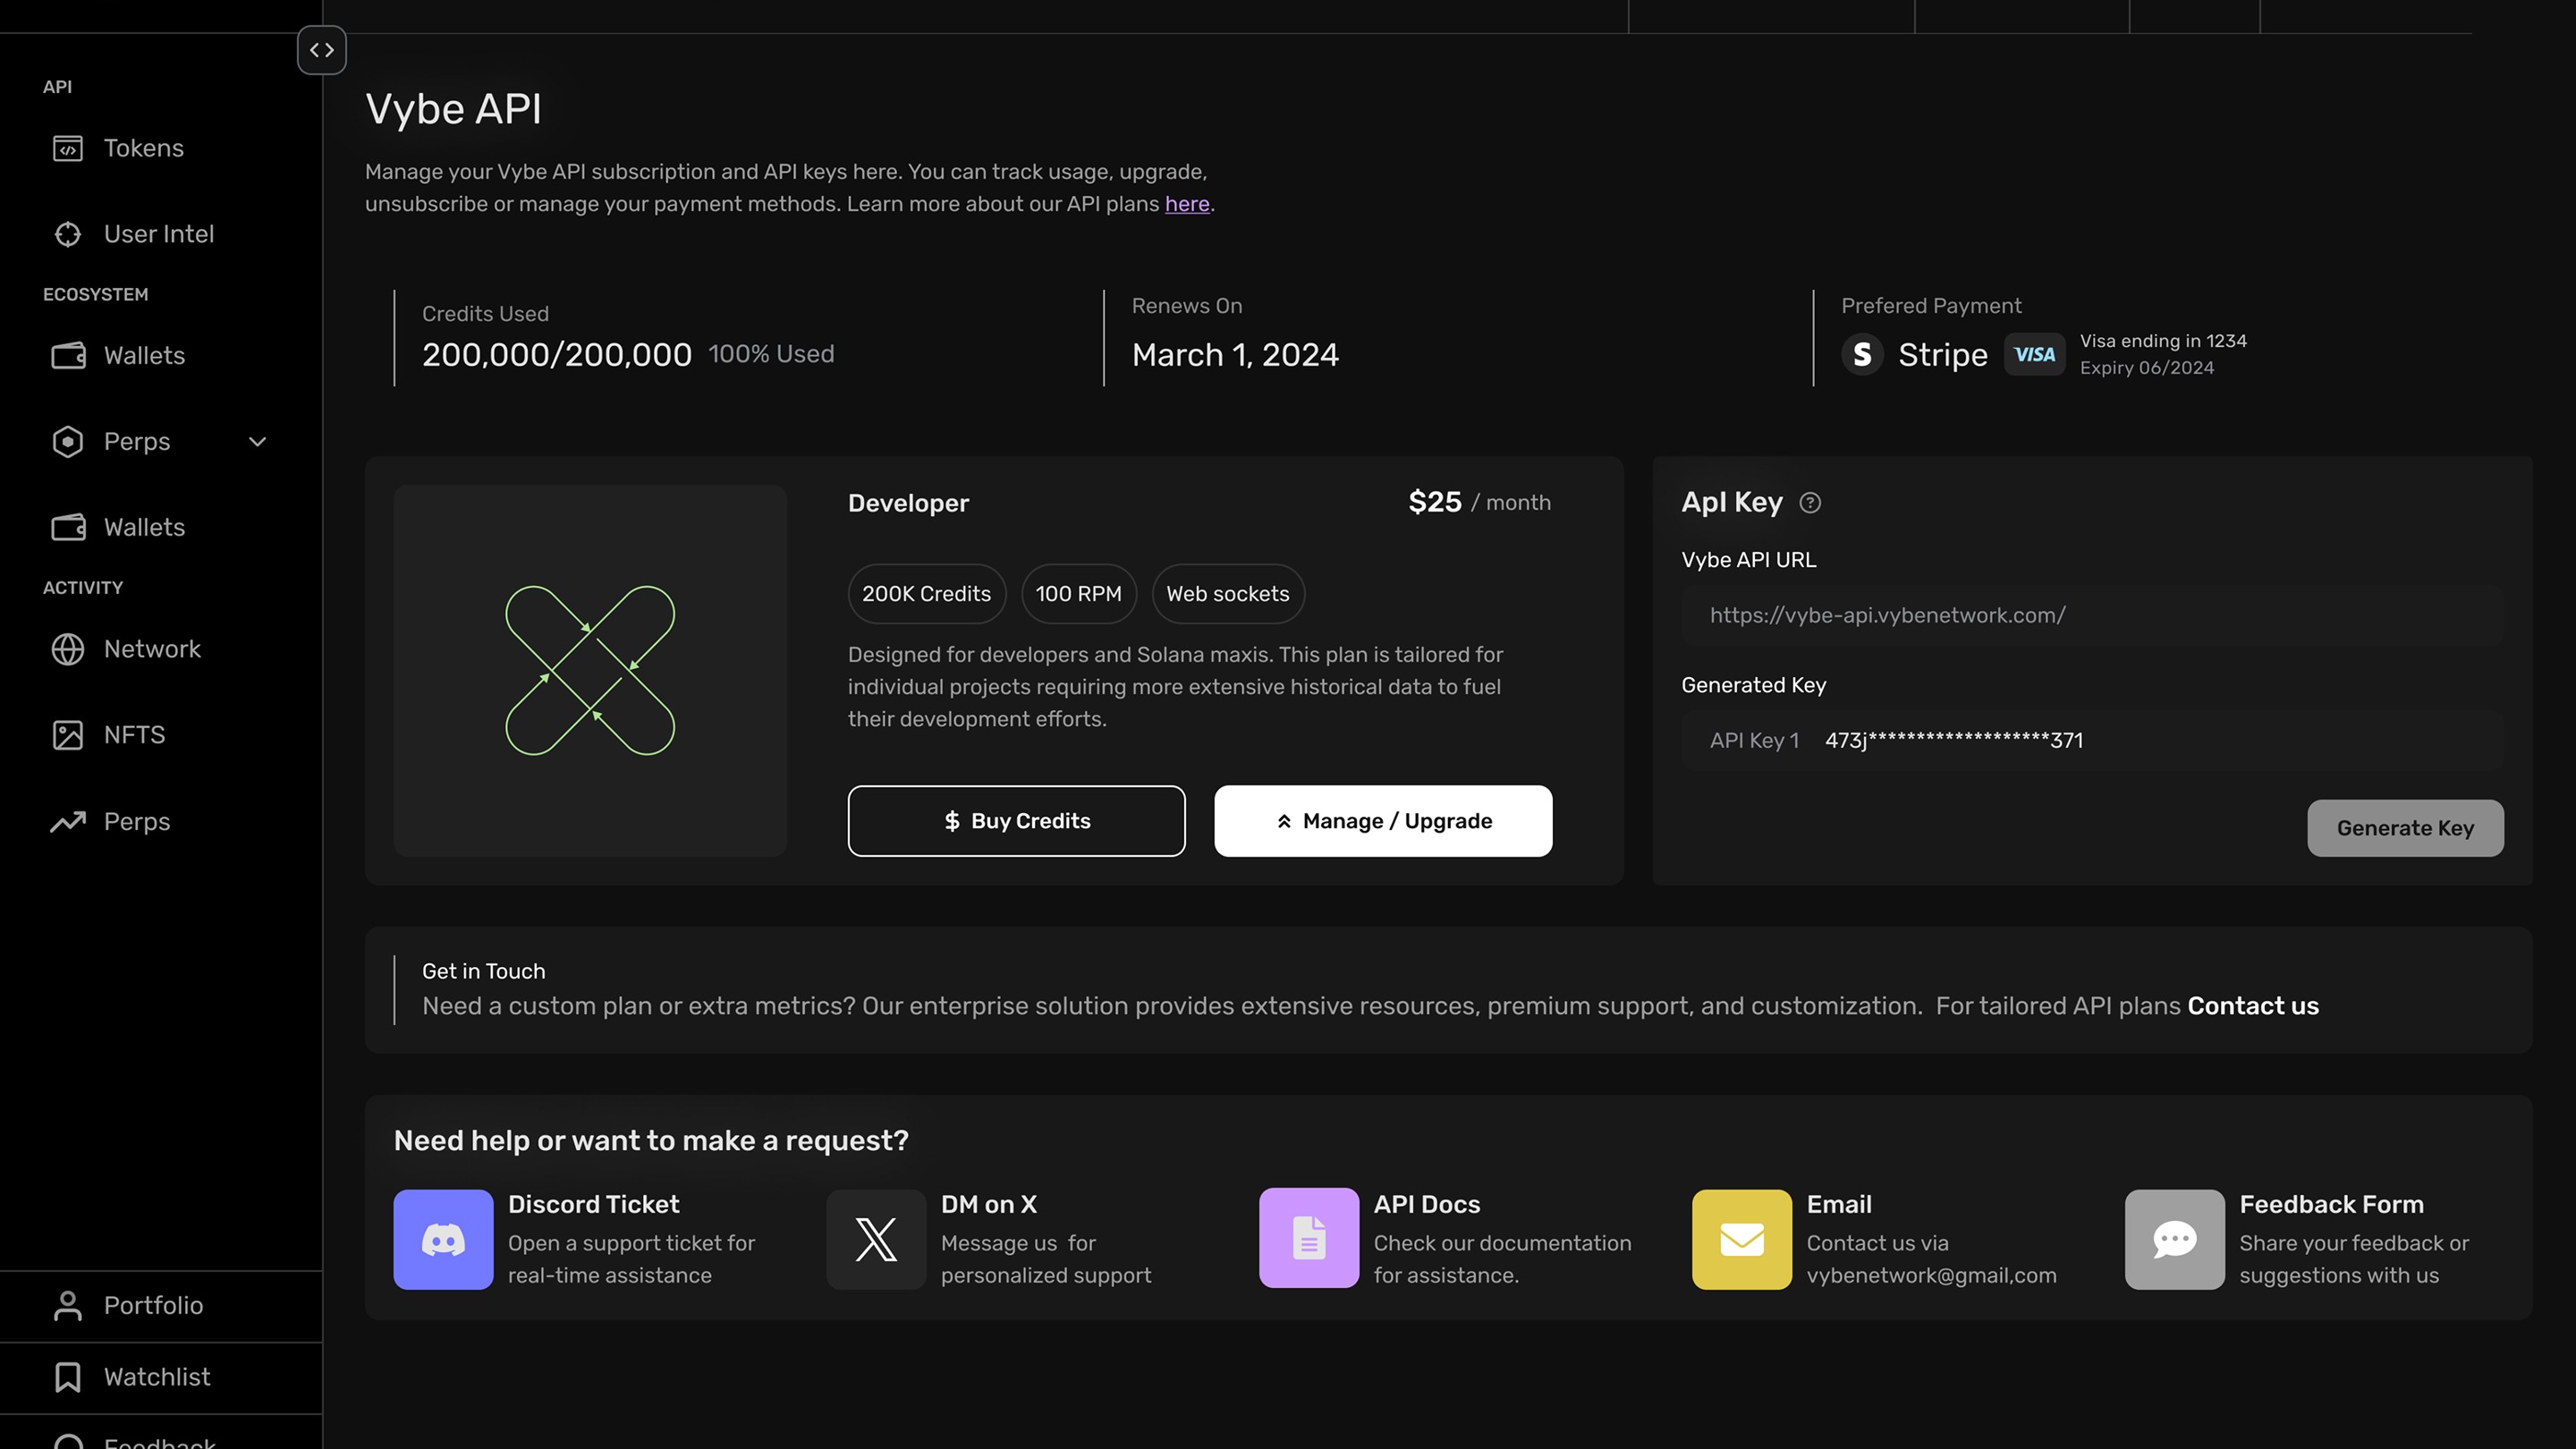Open the purple API Docs icon tile

[1309, 1239]
